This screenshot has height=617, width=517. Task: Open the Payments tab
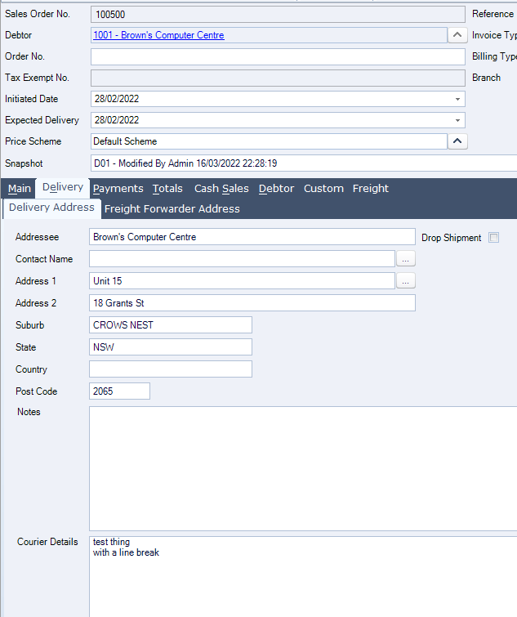point(118,189)
